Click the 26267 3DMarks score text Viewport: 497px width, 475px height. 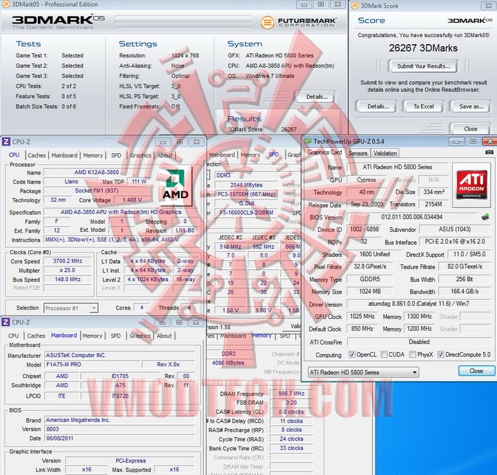tap(423, 48)
